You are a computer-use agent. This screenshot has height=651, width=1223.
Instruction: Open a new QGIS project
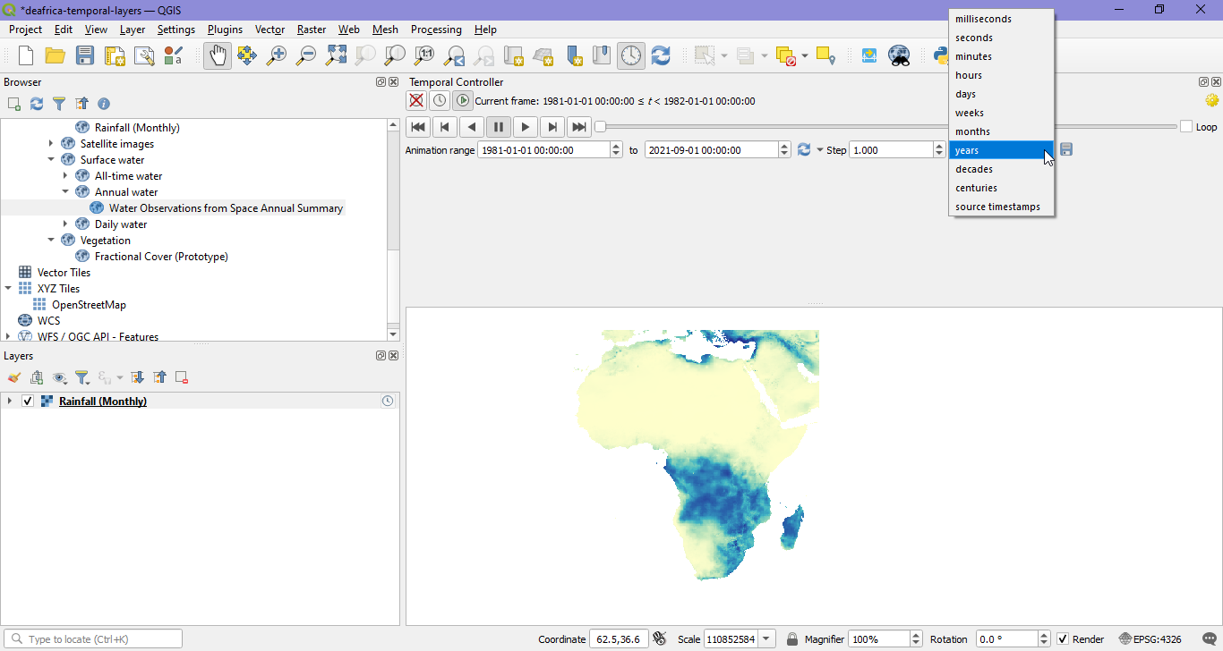pyautogui.click(x=25, y=55)
